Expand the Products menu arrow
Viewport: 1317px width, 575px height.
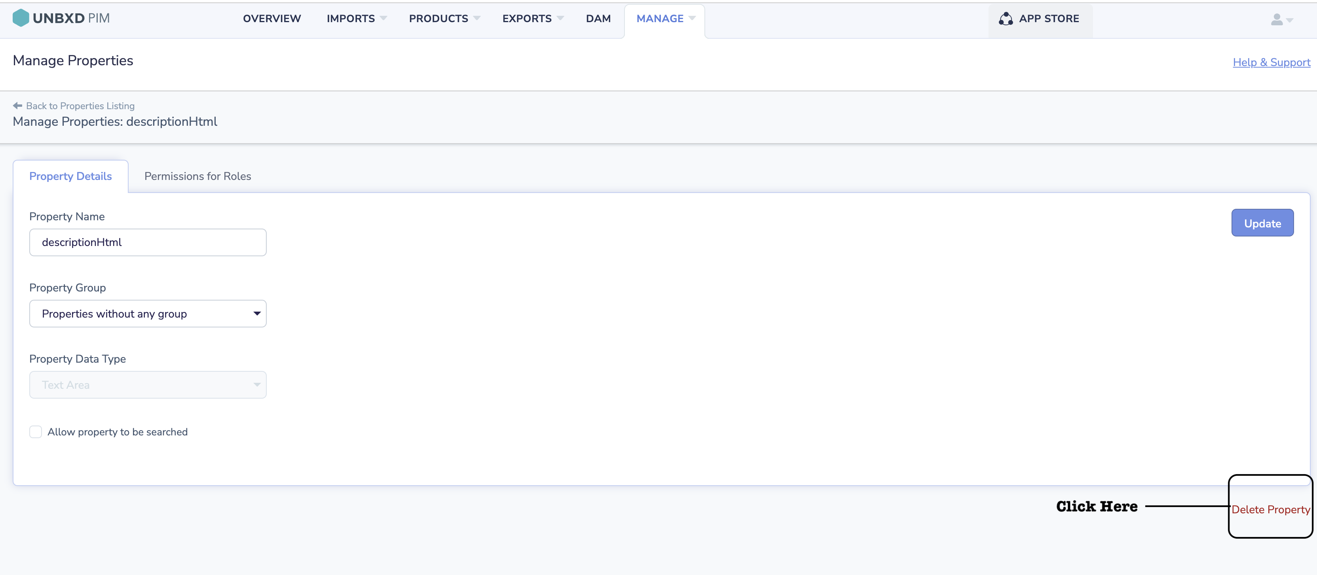pyautogui.click(x=476, y=19)
